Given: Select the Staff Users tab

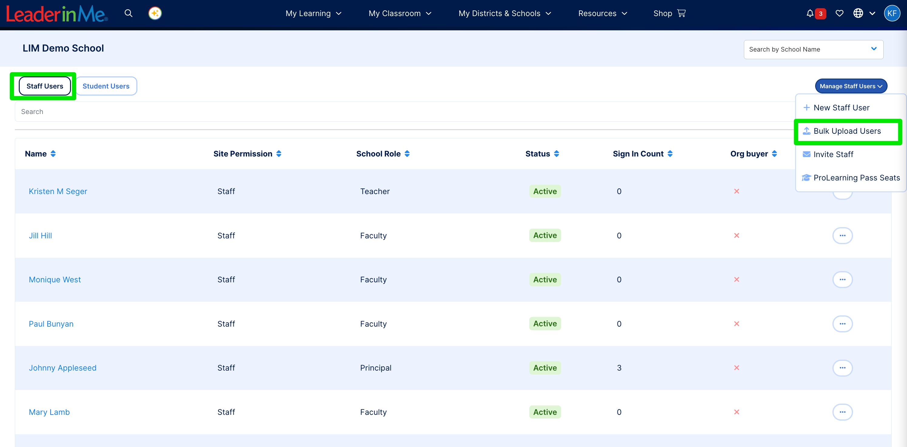Looking at the screenshot, I should (45, 86).
